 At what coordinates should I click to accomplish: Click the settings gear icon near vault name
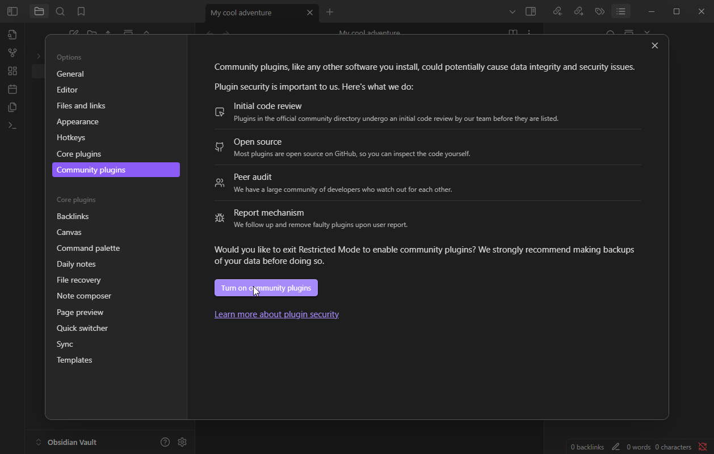tap(182, 442)
